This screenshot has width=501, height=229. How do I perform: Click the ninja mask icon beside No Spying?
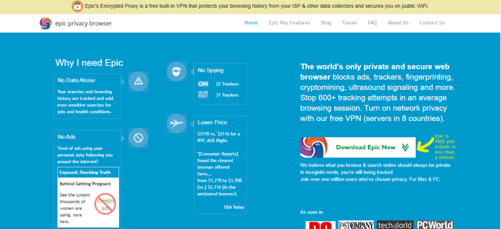pos(176,71)
